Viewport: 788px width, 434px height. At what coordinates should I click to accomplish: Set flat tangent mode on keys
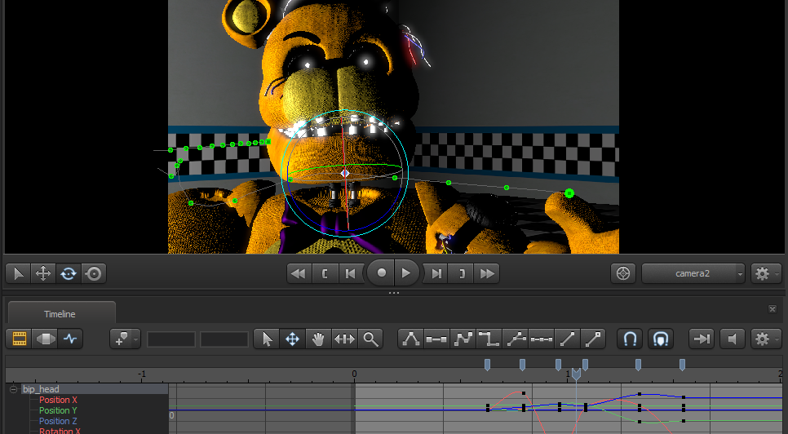pos(436,339)
